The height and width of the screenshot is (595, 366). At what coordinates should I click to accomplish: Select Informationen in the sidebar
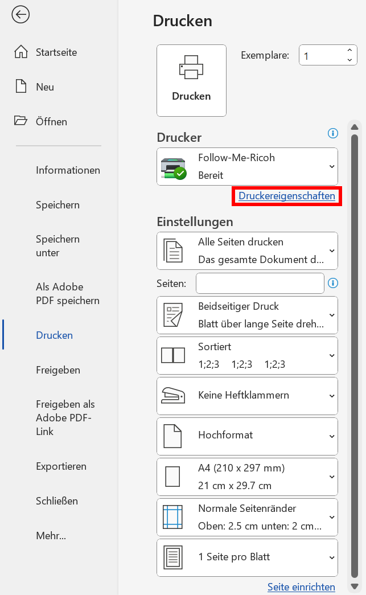coord(68,170)
